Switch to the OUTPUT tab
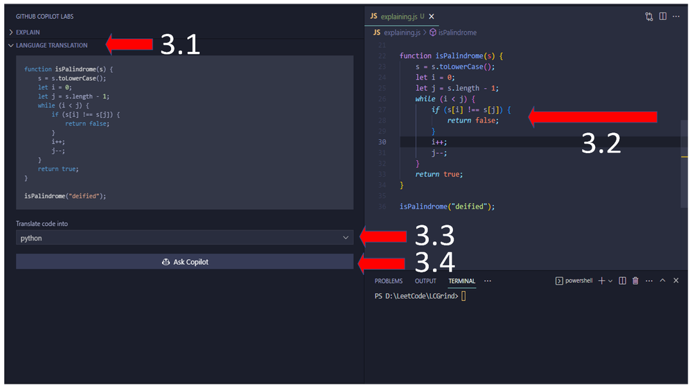692x388 pixels. 425,281
